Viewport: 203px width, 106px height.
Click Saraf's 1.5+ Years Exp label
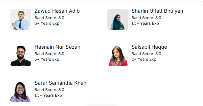click(48, 95)
